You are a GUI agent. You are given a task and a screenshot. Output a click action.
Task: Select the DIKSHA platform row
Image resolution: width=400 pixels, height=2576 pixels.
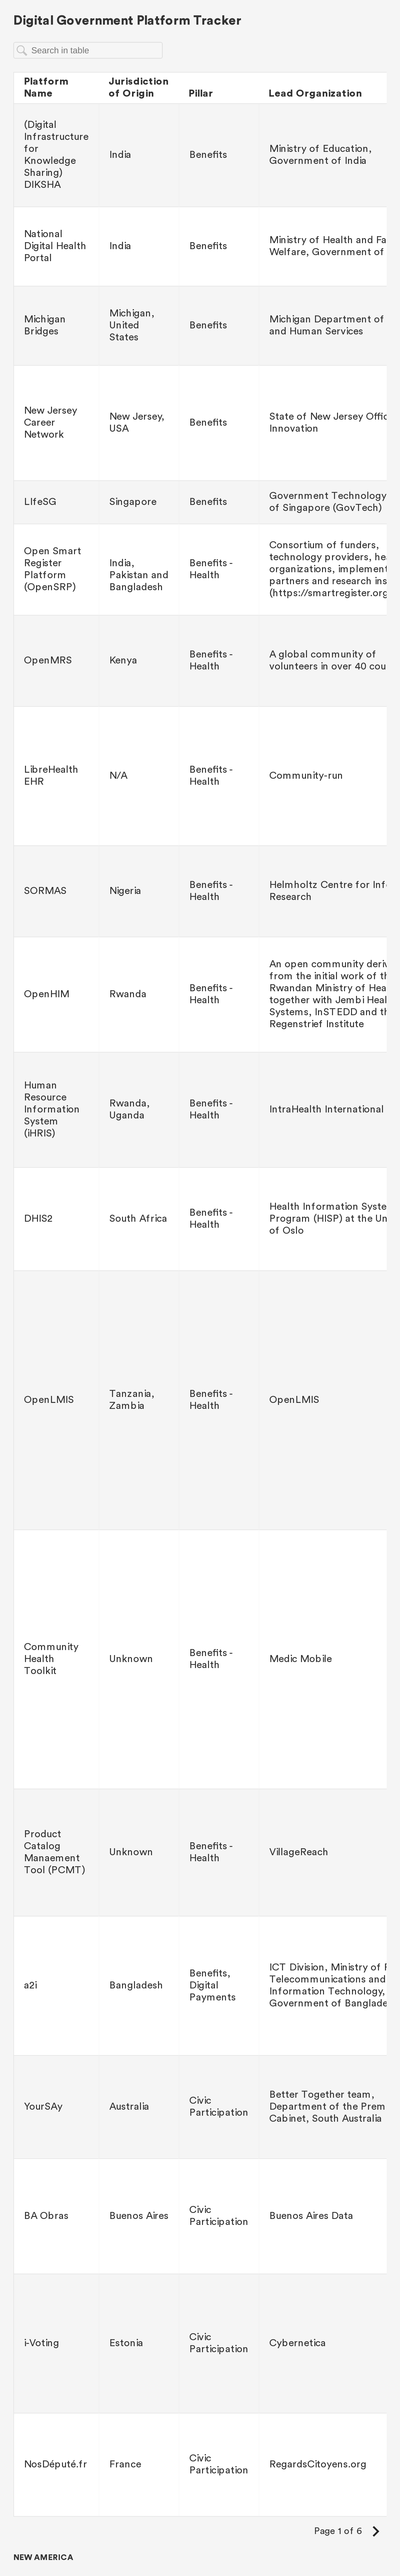point(200,155)
